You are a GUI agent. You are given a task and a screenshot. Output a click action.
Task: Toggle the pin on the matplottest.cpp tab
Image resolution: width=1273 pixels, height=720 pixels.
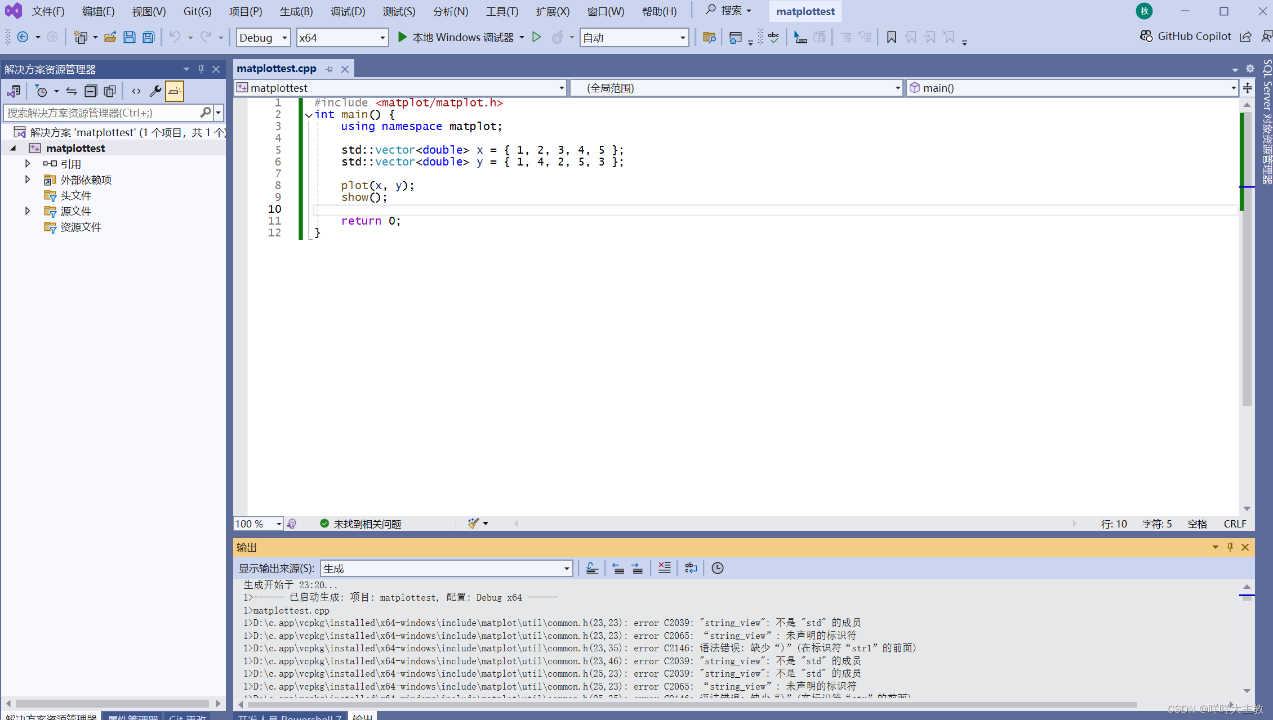(x=330, y=69)
